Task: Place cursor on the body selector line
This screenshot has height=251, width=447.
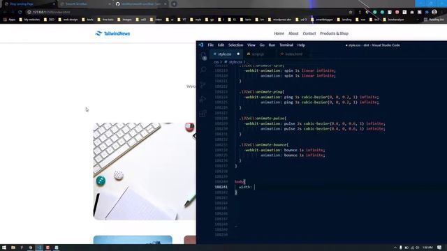Action: 240,181
